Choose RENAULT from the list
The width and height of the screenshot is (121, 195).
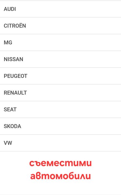pyautogui.click(x=61, y=93)
